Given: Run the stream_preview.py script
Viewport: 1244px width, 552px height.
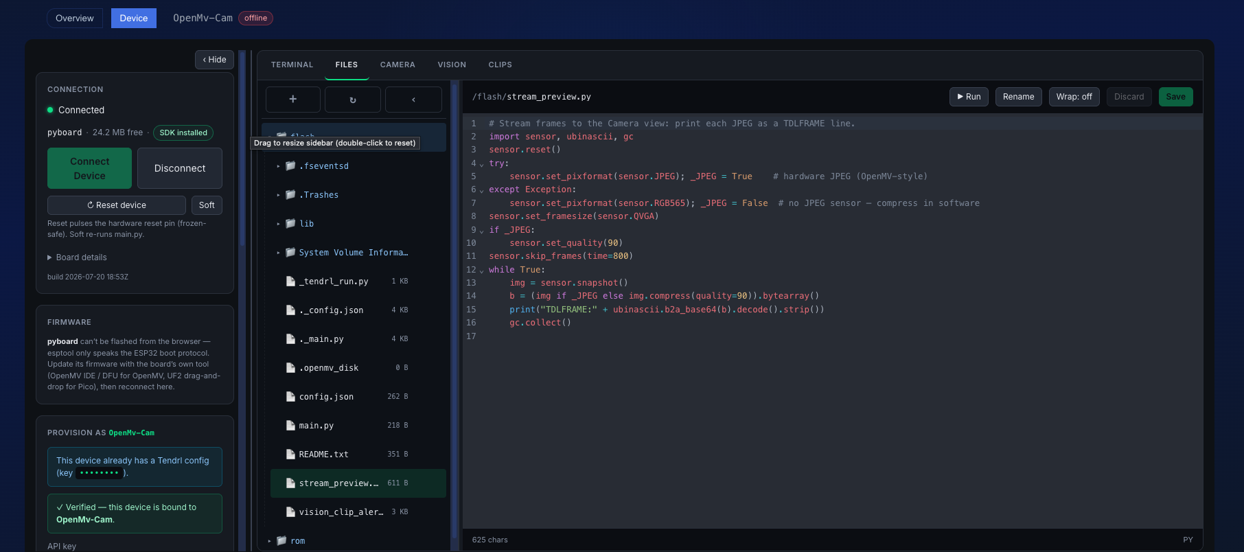Looking at the screenshot, I should 969,97.
